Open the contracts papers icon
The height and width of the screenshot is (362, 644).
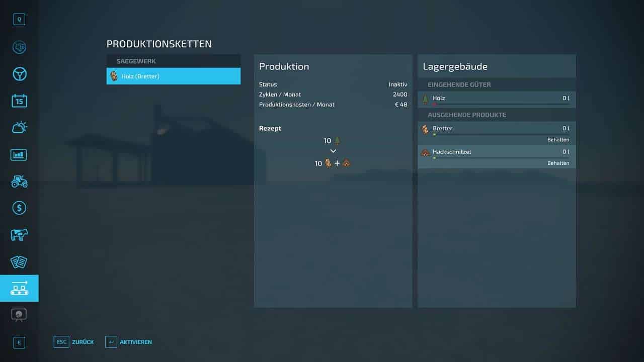[19, 261]
